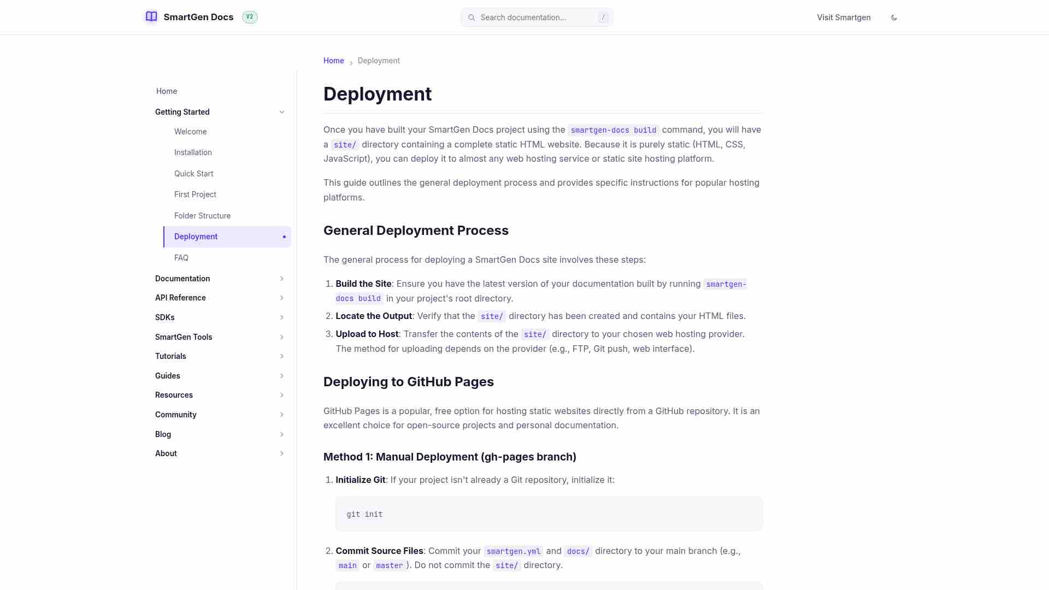Expand the Community section chevron

282,415
